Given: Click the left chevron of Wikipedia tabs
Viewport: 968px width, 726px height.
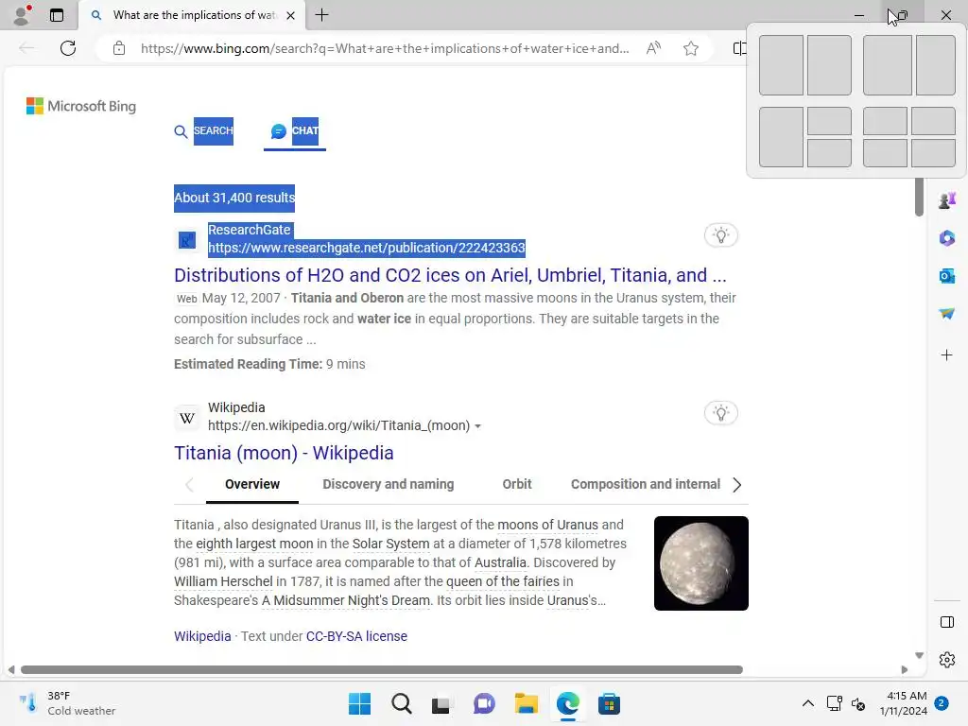Looking at the screenshot, I should [189, 485].
